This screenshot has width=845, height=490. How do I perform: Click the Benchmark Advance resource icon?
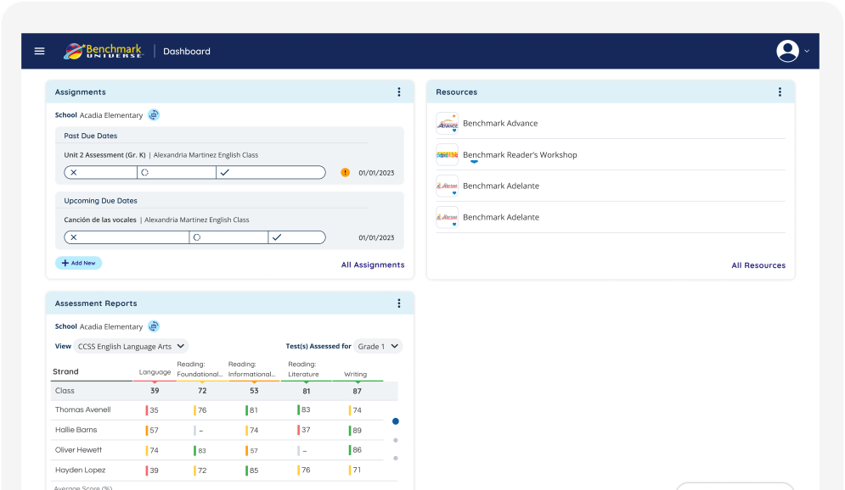pos(447,123)
